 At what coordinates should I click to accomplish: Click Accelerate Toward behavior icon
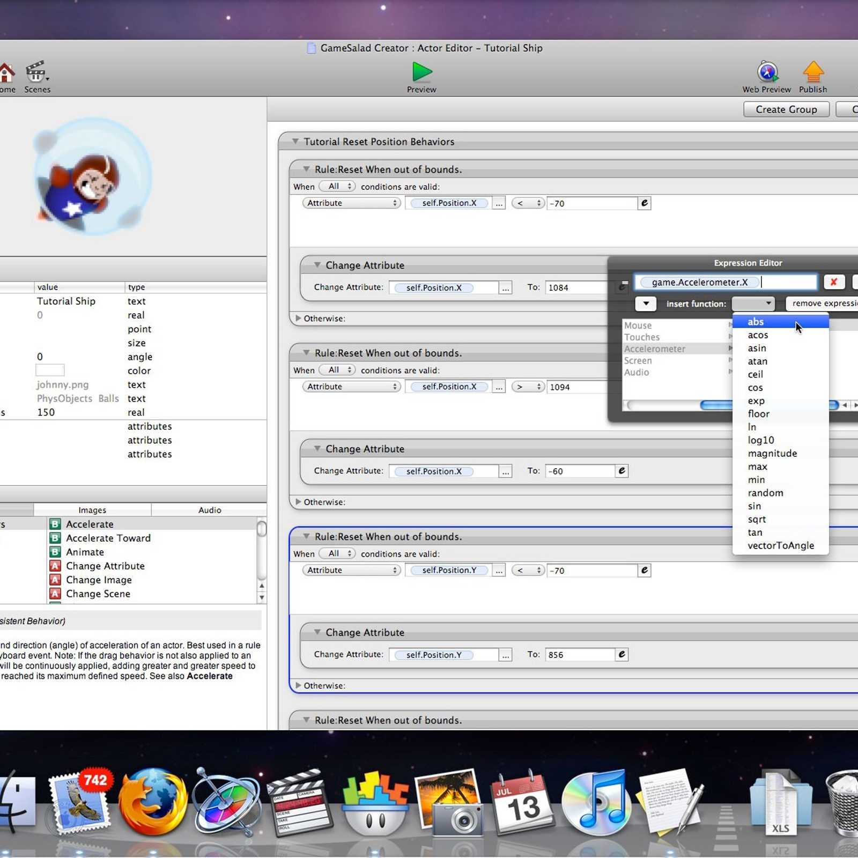[55, 538]
